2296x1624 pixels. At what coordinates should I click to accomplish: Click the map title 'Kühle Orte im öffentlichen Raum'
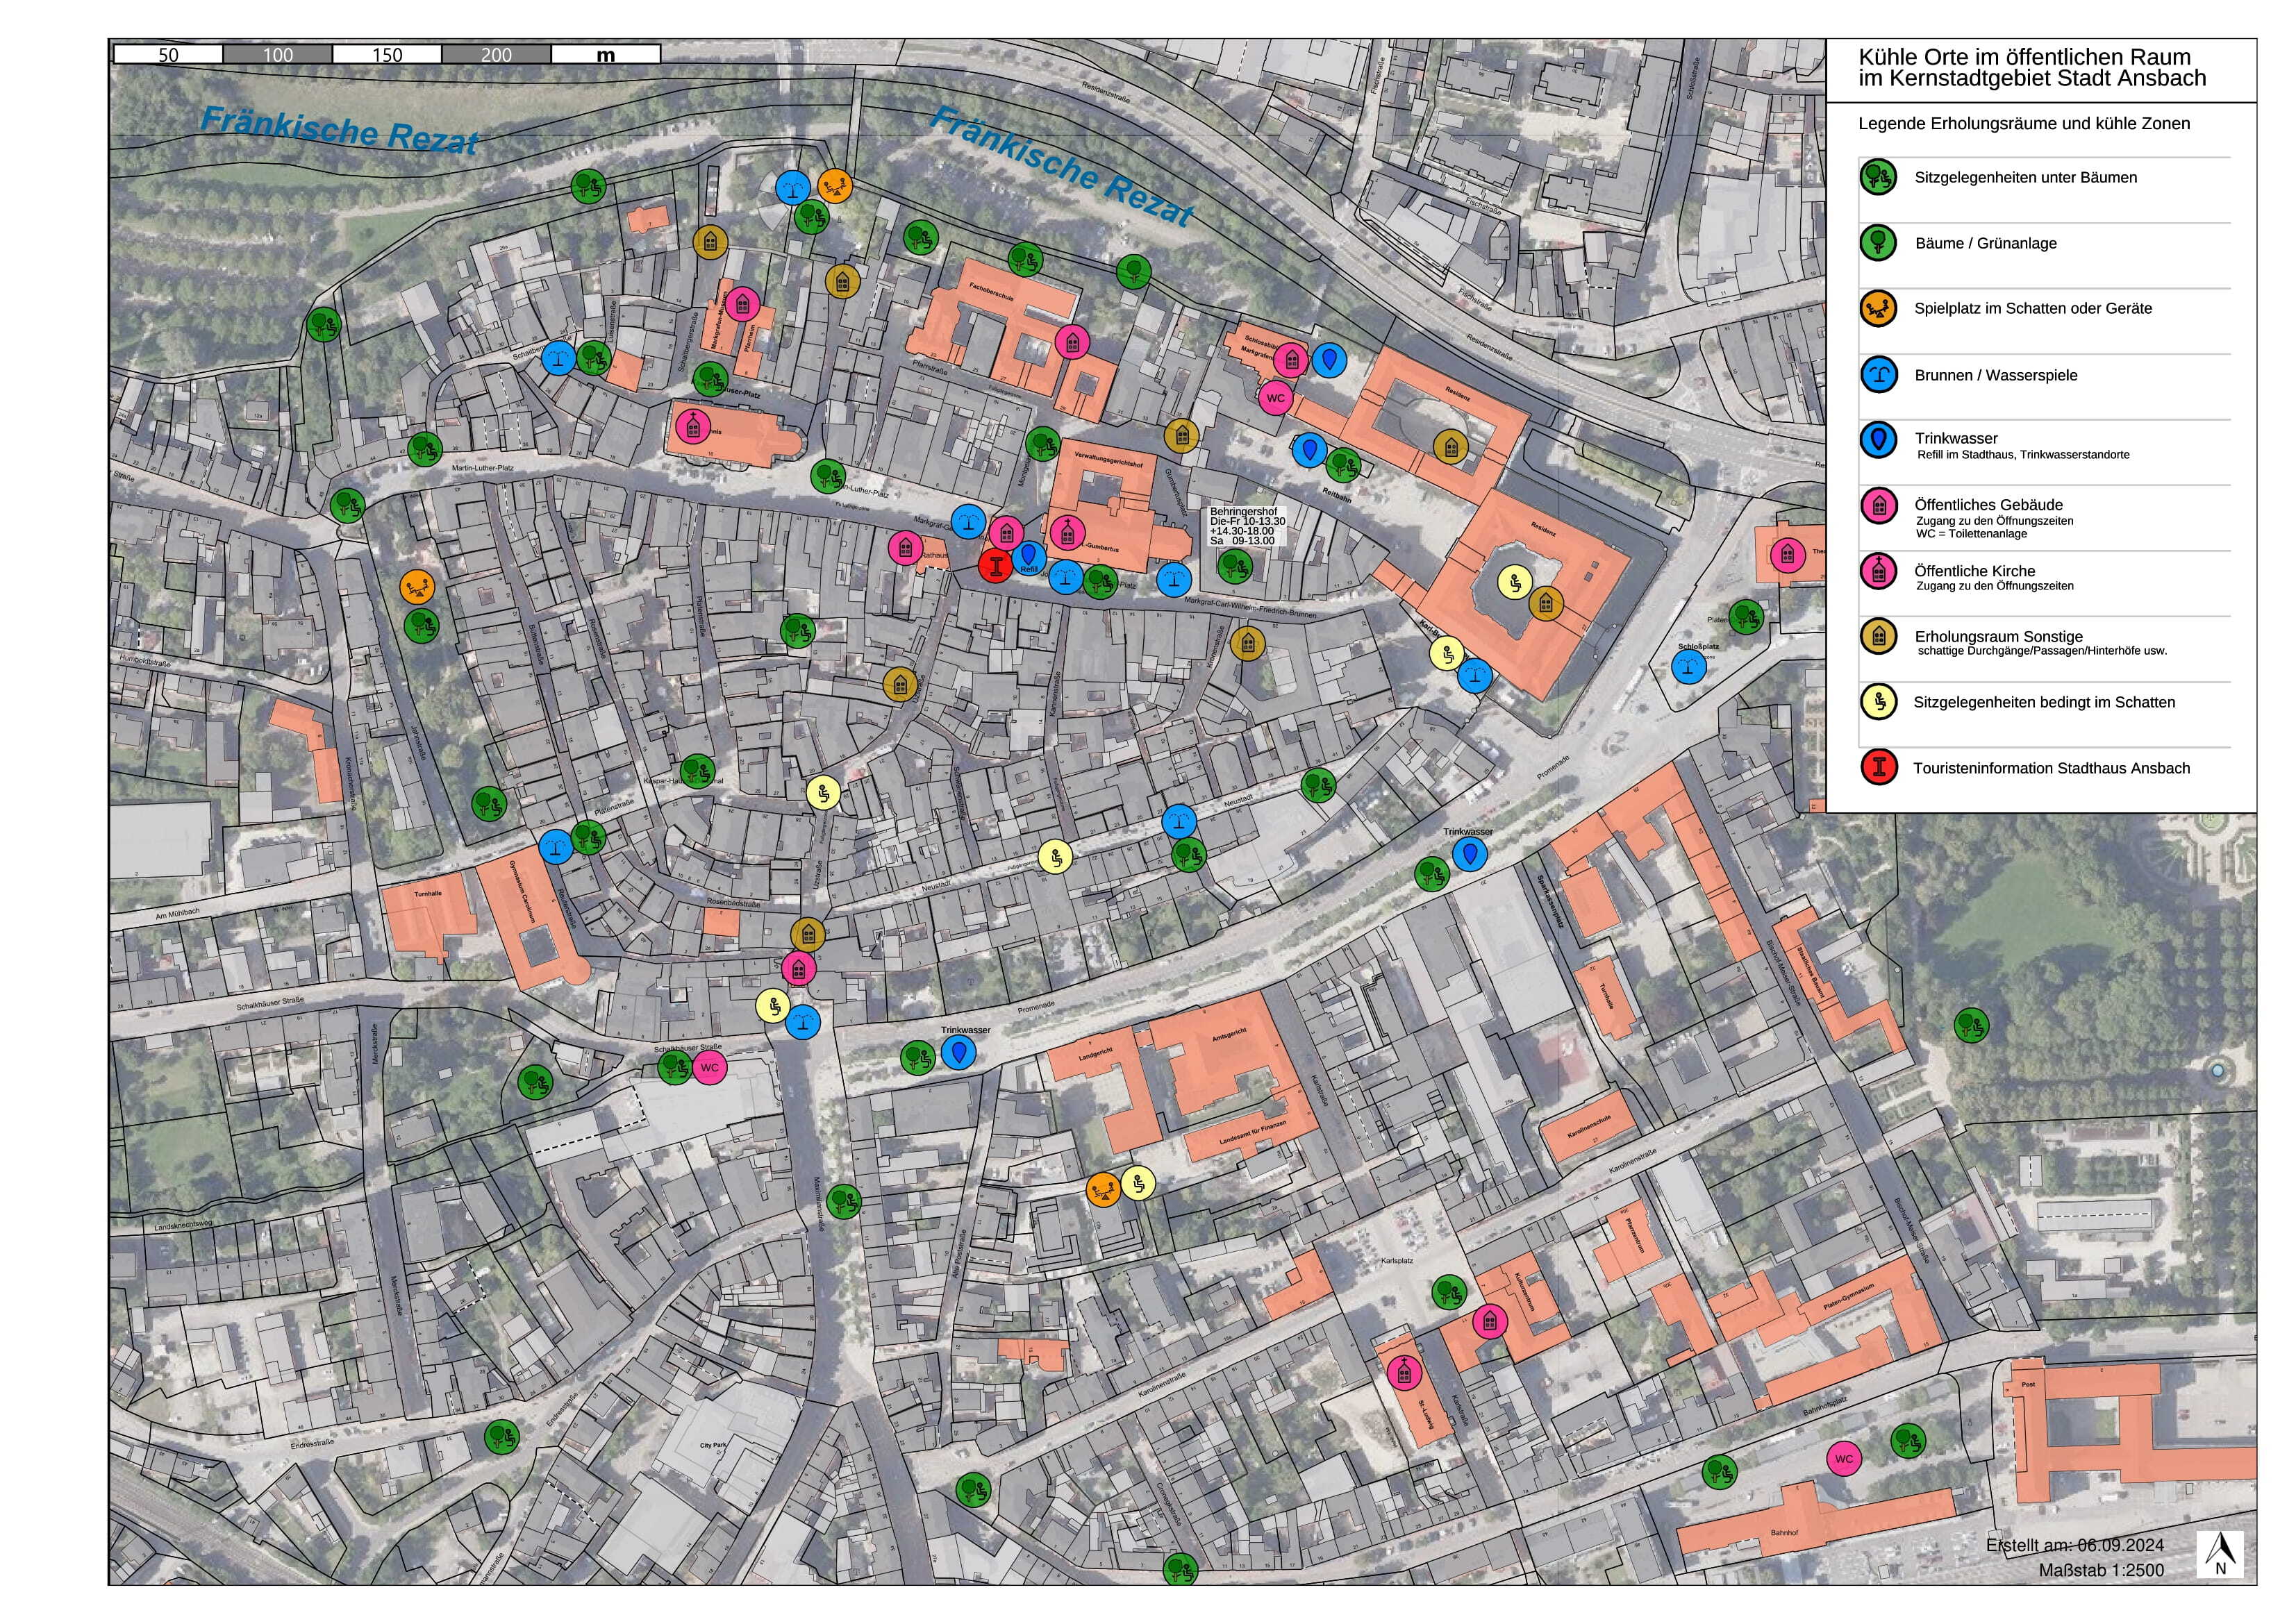(x=2024, y=57)
